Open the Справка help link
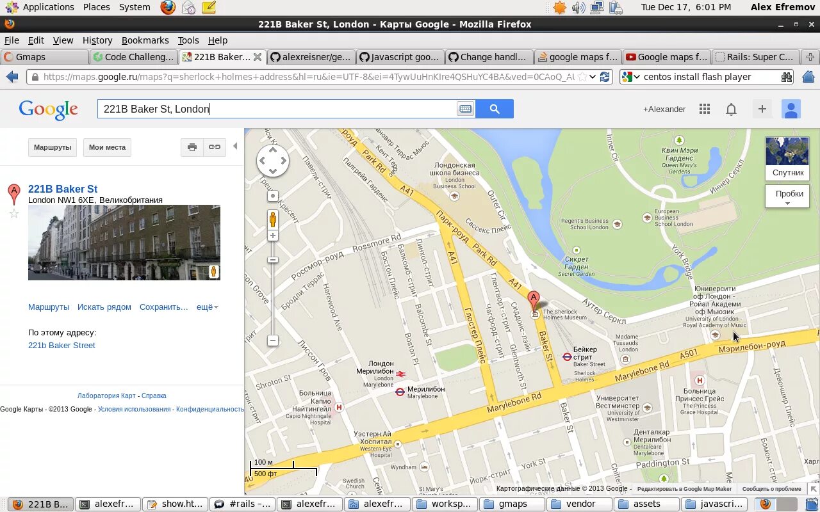 click(x=154, y=396)
